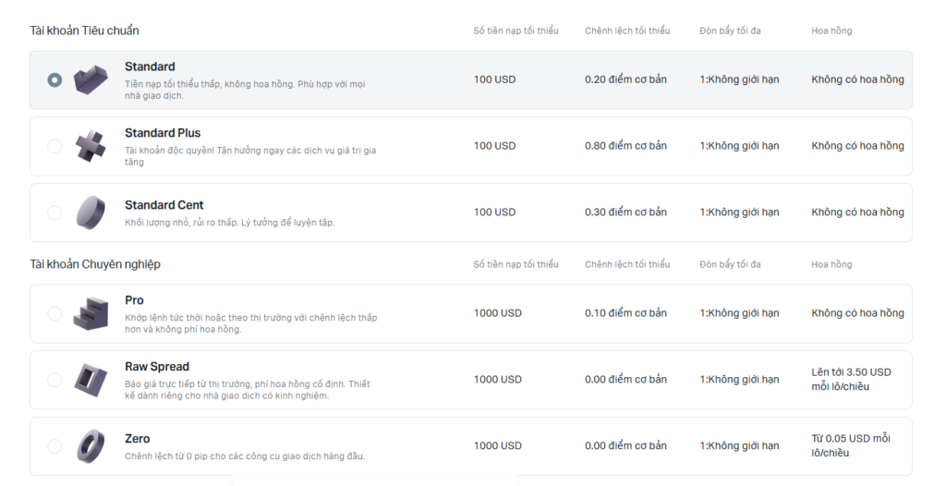Select the Standard account radio button
The width and height of the screenshot is (946, 486).
[x=55, y=80]
